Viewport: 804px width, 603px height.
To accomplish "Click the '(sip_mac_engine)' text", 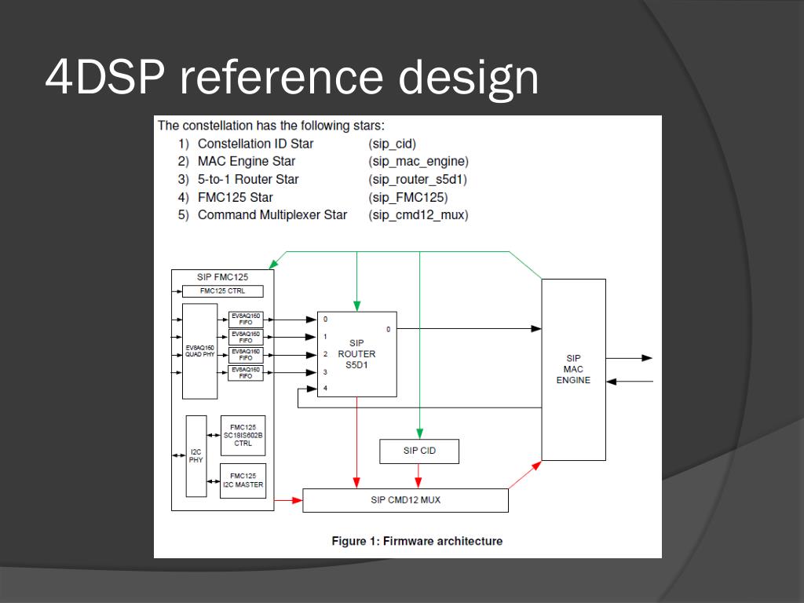I will pos(418,162).
